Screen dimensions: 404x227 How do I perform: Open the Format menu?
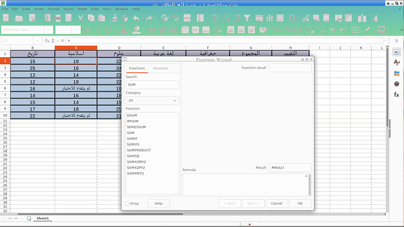point(53,9)
